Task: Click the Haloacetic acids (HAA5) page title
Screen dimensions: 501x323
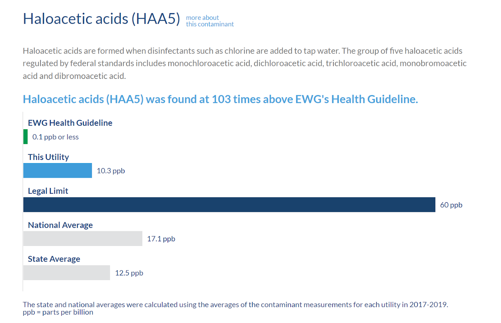Action: 101,19
